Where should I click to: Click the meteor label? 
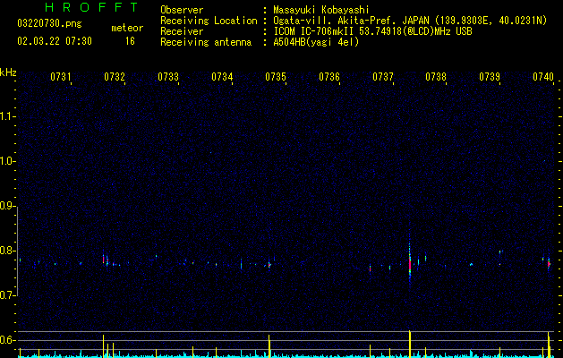[x=127, y=28]
